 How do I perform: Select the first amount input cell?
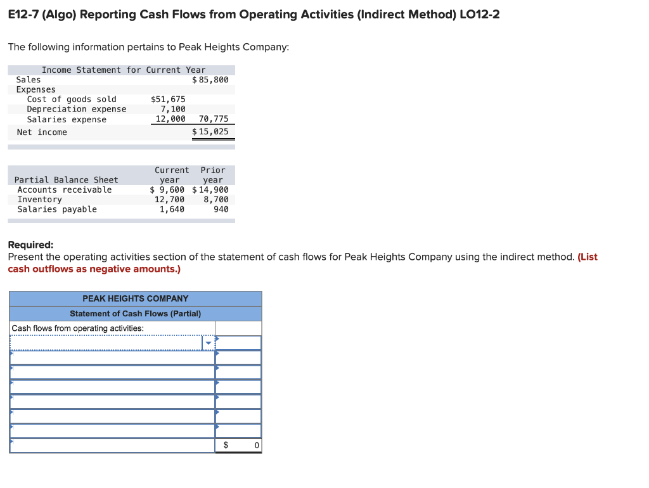click(241, 342)
